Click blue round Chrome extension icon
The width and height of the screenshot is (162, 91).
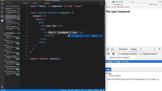[154, 5]
